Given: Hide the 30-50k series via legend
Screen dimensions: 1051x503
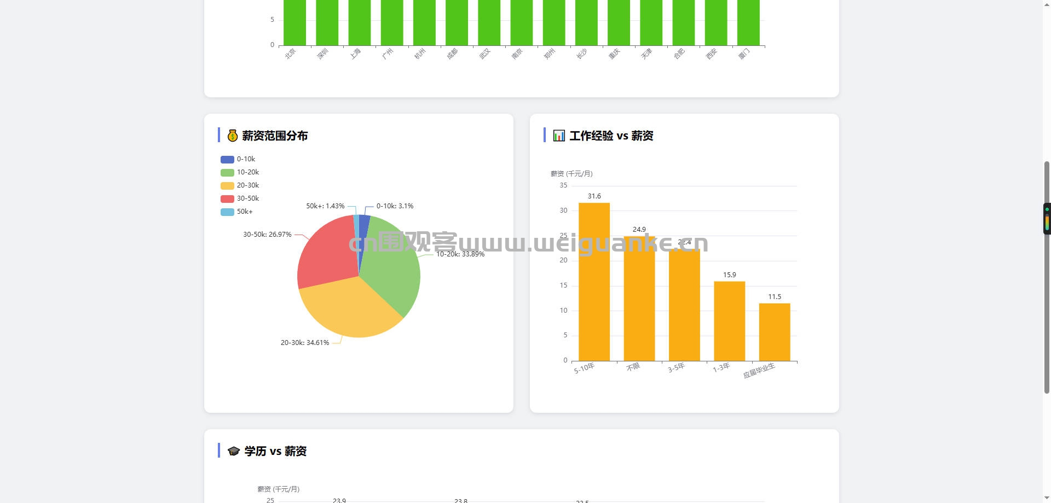Looking at the screenshot, I should pos(240,198).
